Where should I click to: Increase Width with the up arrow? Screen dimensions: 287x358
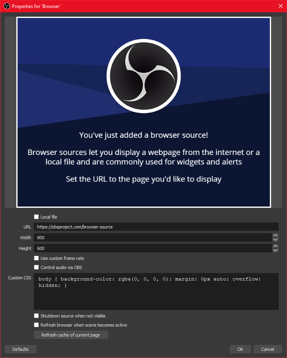pos(275,235)
